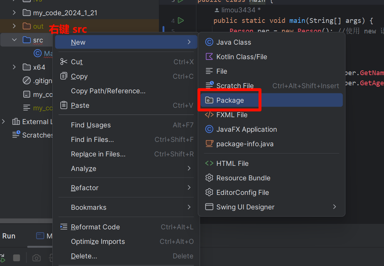
Task: Click the Reformat Code icon in the context menu
Action: (64, 227)
